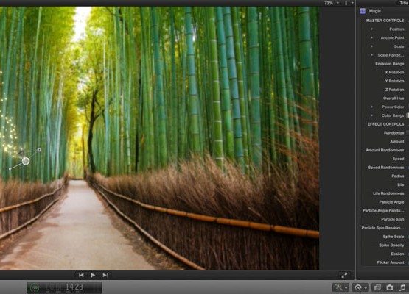Viewport: 409px width, 294px height.
Task: Click the background tasks percentage dial
Action: [x=35, y=287]
